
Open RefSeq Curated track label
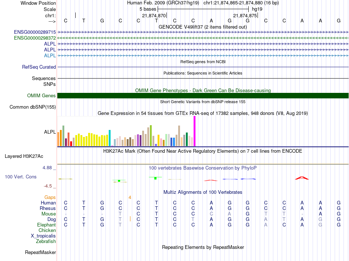click(x=39, y=67)
